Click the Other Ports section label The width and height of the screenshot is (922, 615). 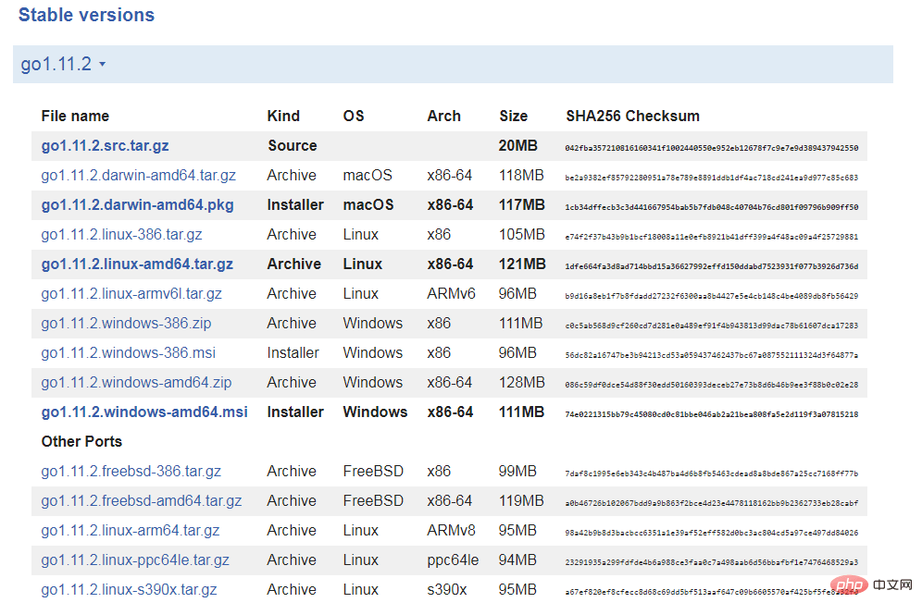[x=81, y=442]
